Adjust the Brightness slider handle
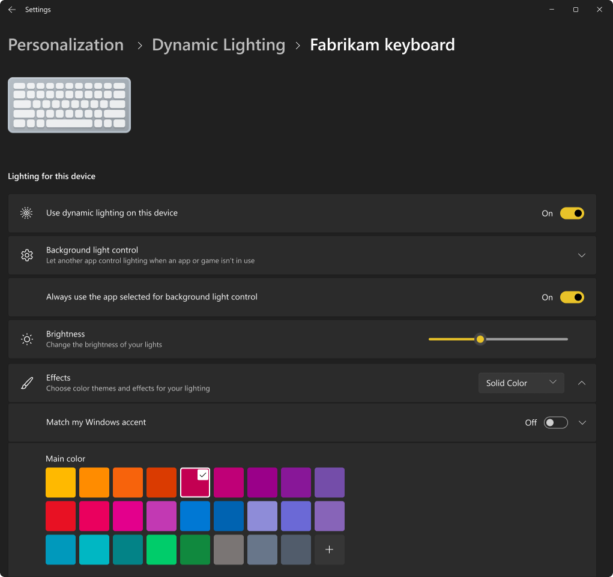The width and height of the screenshot is (613, 577). [480, 339]
